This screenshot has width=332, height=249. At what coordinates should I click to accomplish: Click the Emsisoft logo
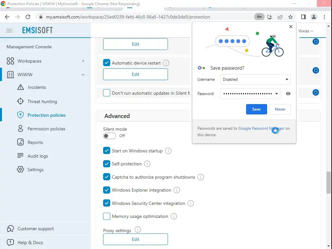[x=38, y=30]
